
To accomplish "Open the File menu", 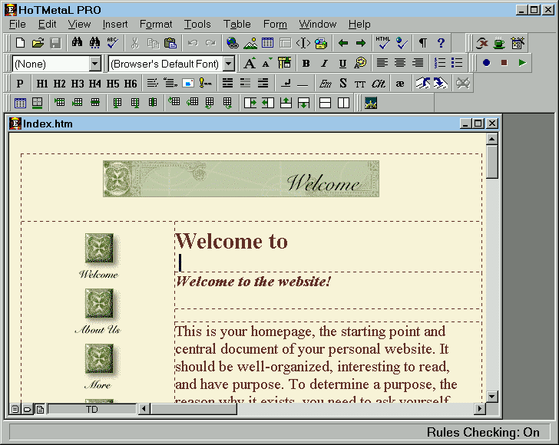I will click(x=18, y=25).
